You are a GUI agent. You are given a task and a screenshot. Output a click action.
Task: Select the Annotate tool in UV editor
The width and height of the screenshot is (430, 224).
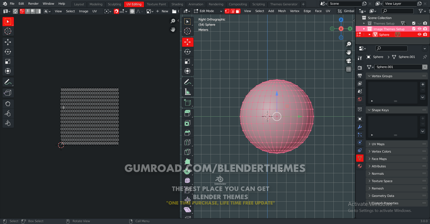point(8,82)
